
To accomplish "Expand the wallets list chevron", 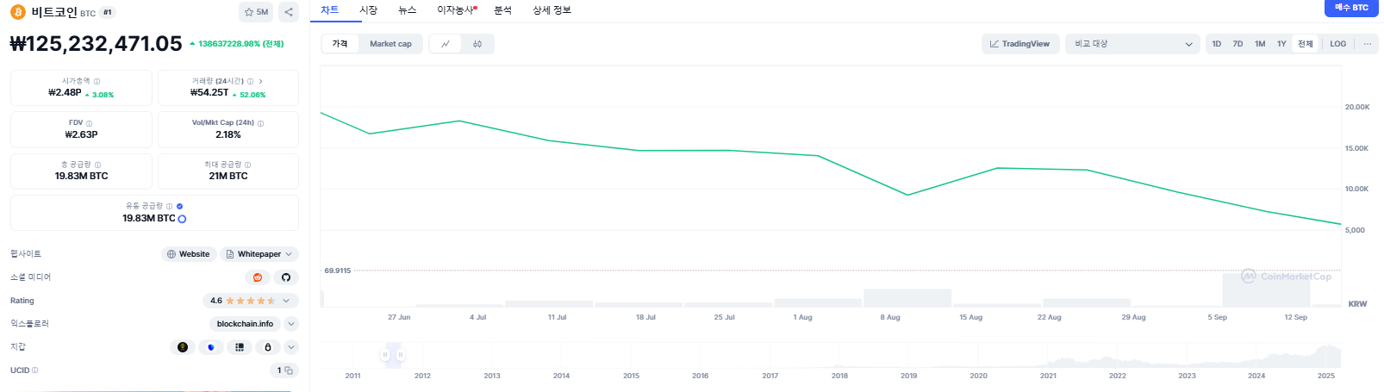I will click(x=291, y=347).
